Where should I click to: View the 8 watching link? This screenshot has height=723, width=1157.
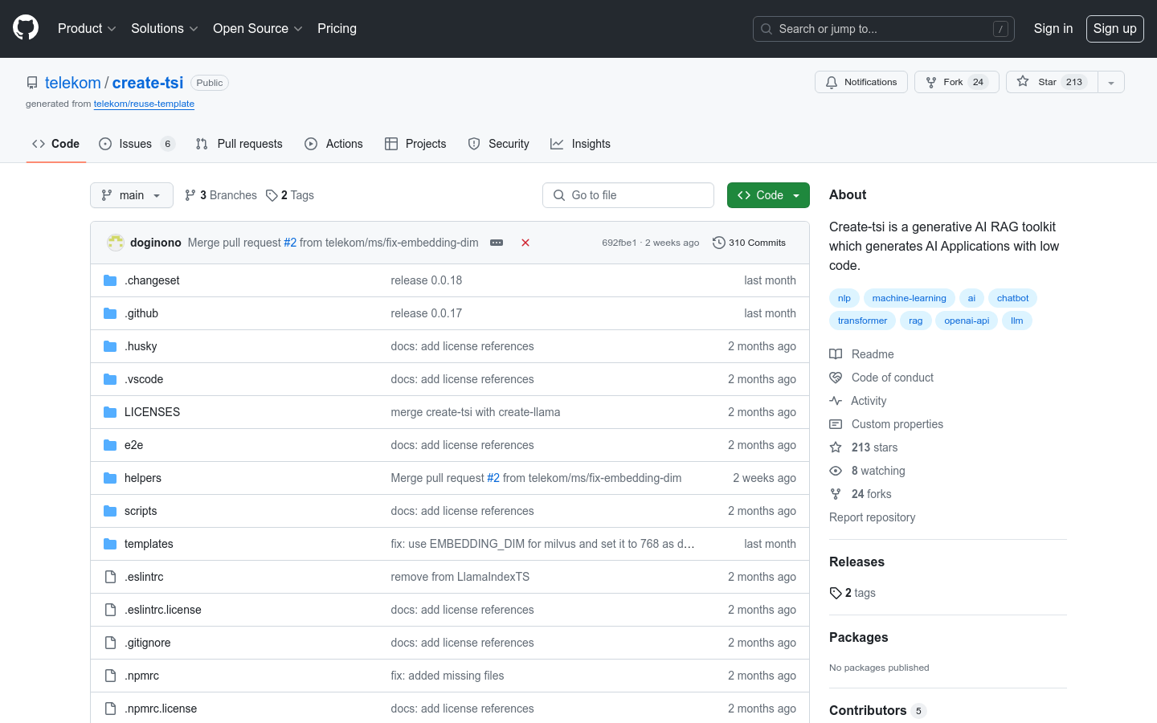[x=868, y=471]
